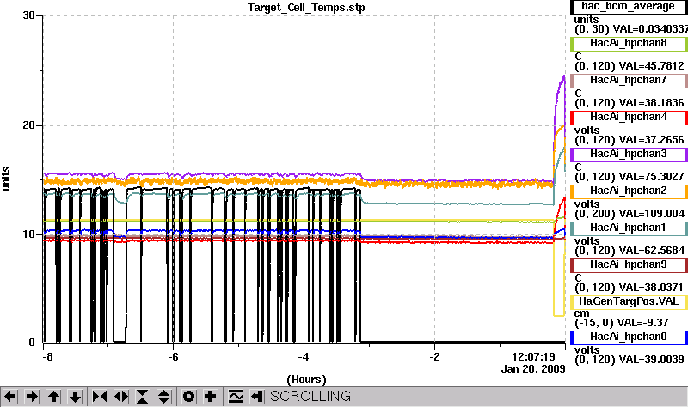Click the VAL=38.1836 reading for hpchan7

(651, 103)
